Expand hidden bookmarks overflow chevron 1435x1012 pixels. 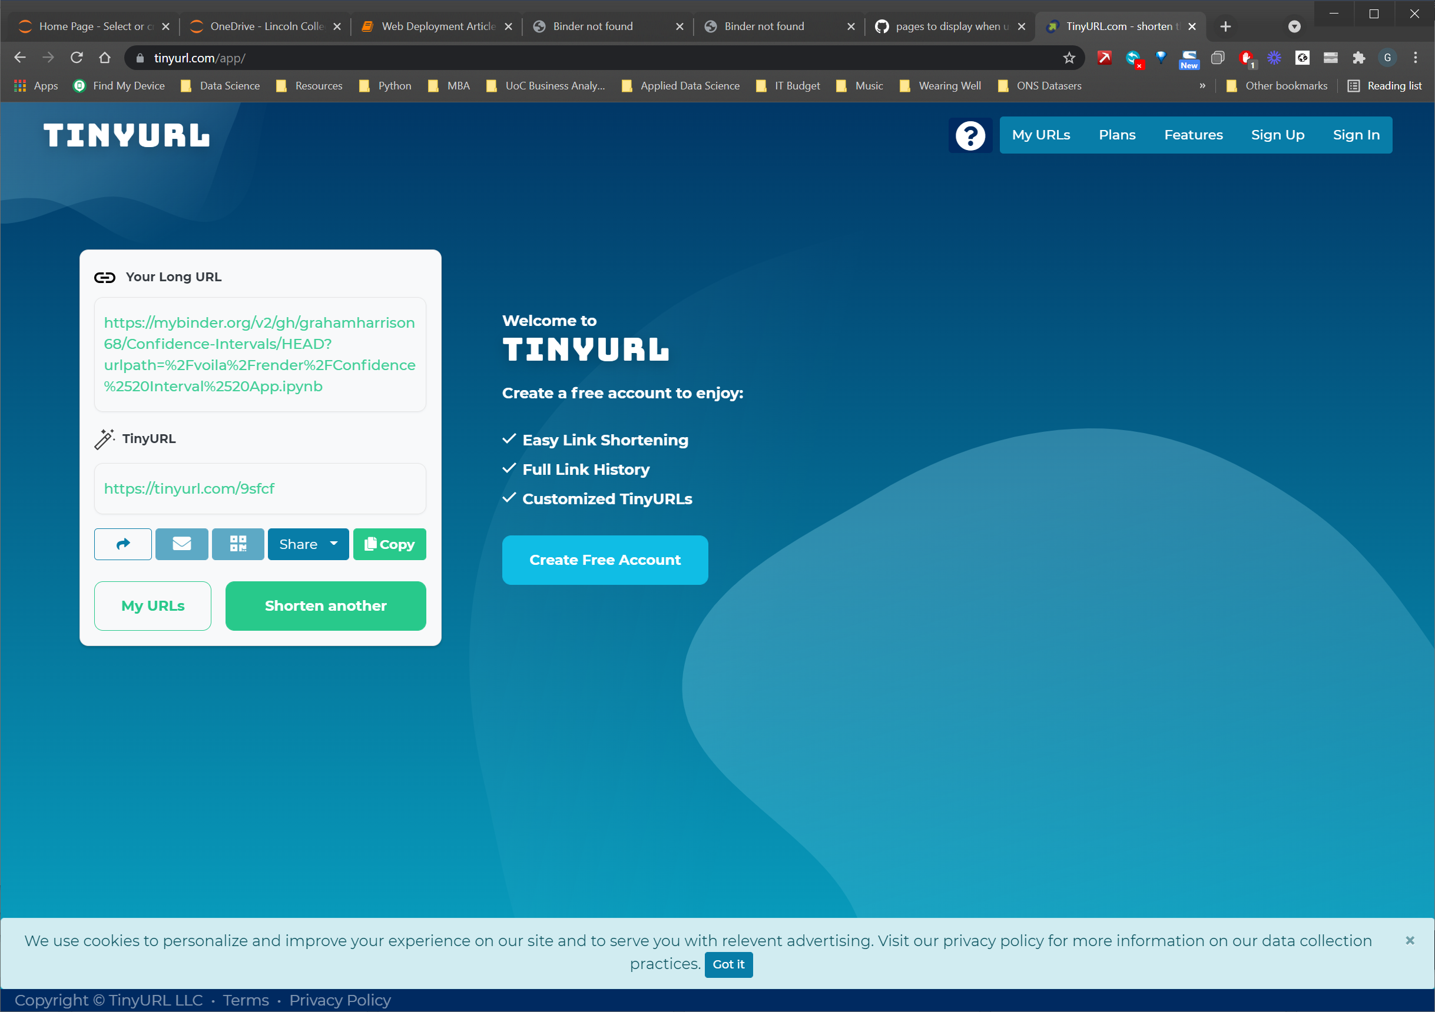point(1202,85)
